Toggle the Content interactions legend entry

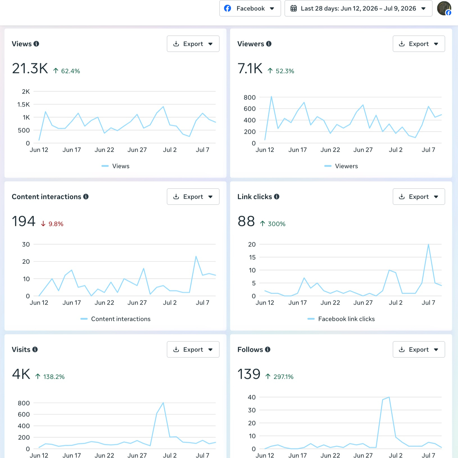(x=115, y=319)
